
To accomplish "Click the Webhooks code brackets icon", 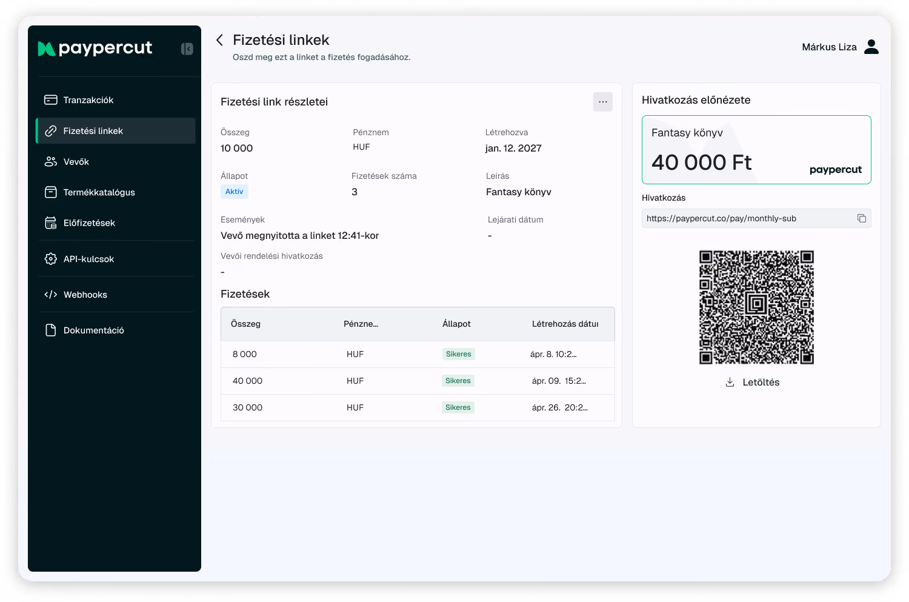I will point(51,295).
